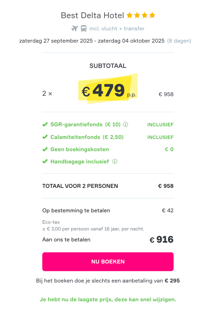Viewport: 218px width, 312px height.
Task: Click the last yellow hotel star
Action: pos(152,15)
